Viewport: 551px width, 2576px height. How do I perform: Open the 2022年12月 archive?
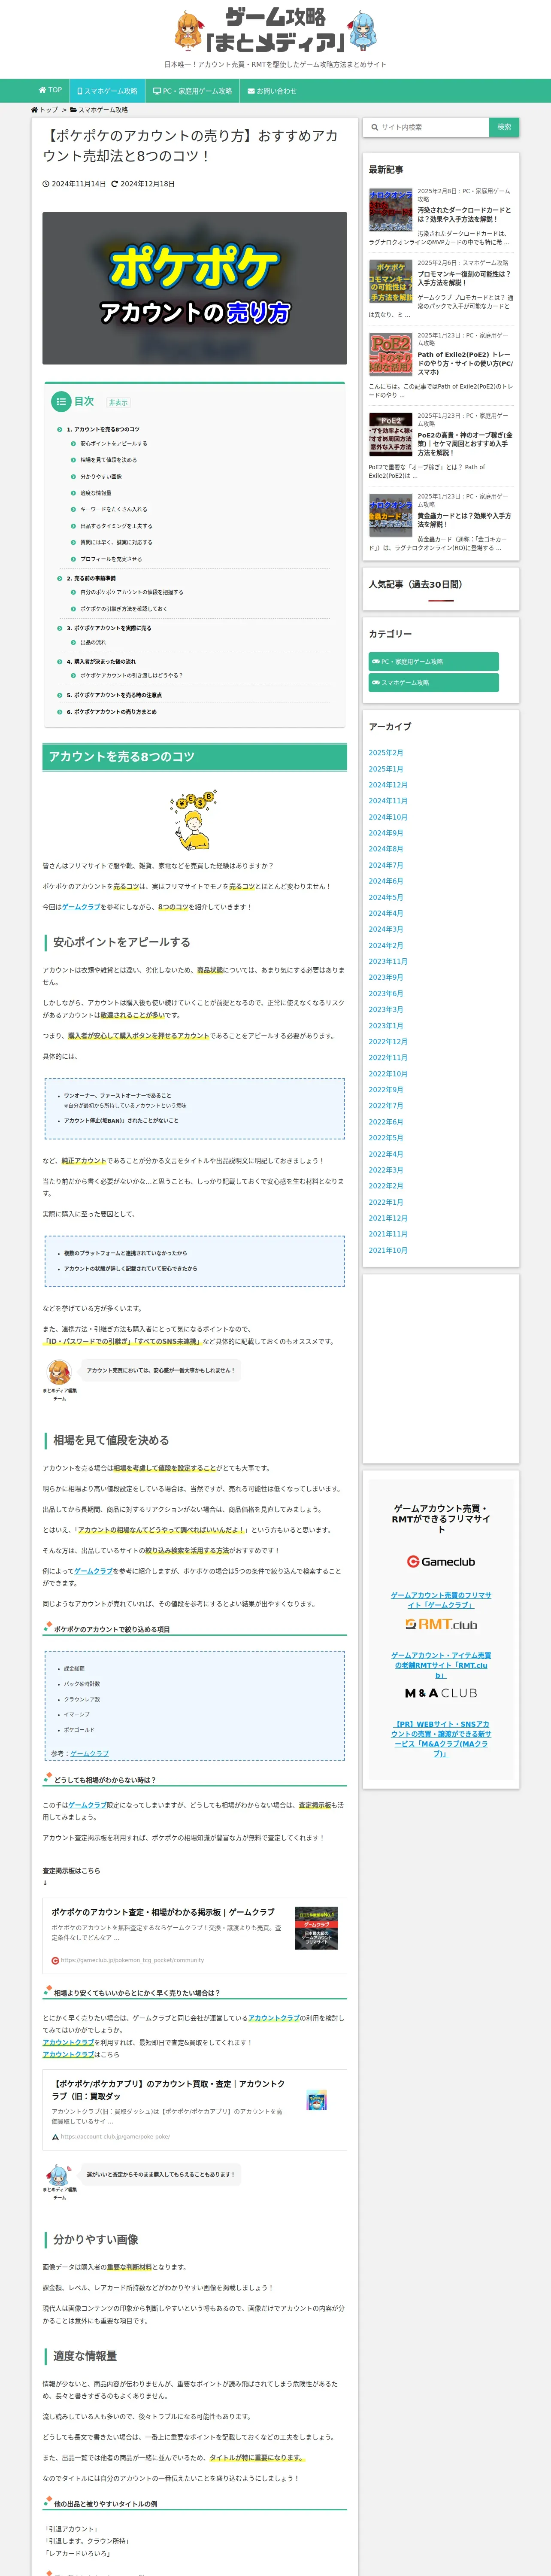click(388, 1041)
